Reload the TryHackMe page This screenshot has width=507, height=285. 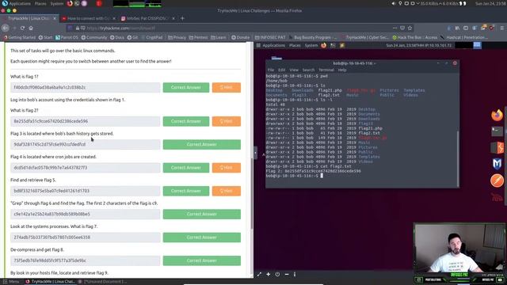(22, 28)
